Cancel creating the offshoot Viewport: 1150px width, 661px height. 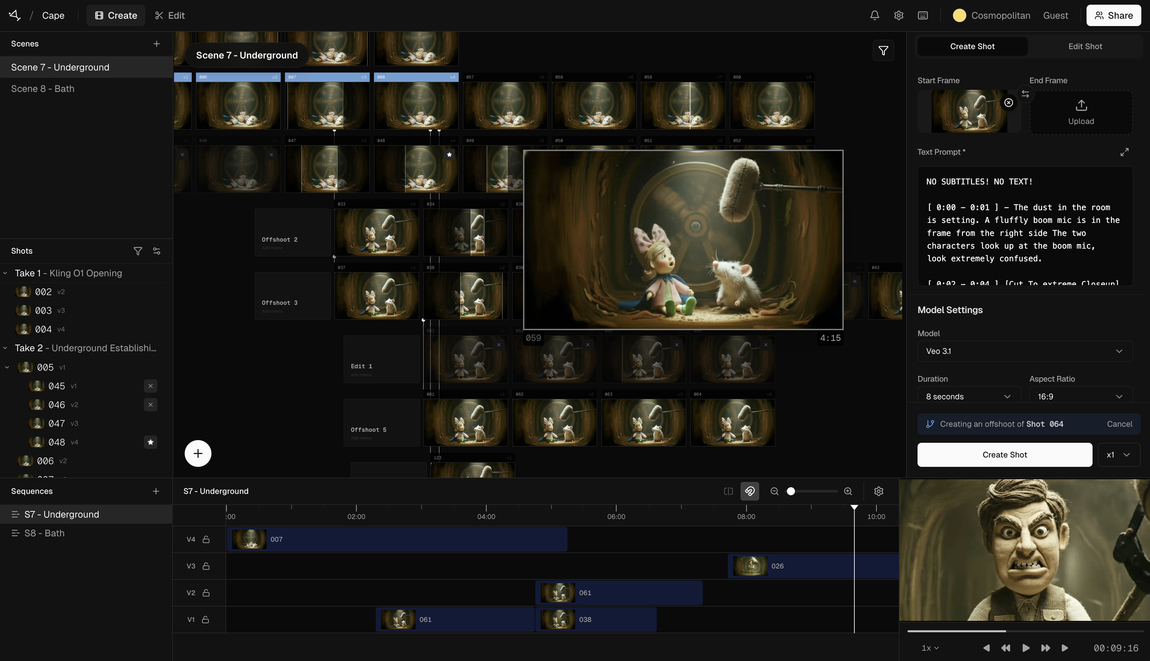point(1119,424)
